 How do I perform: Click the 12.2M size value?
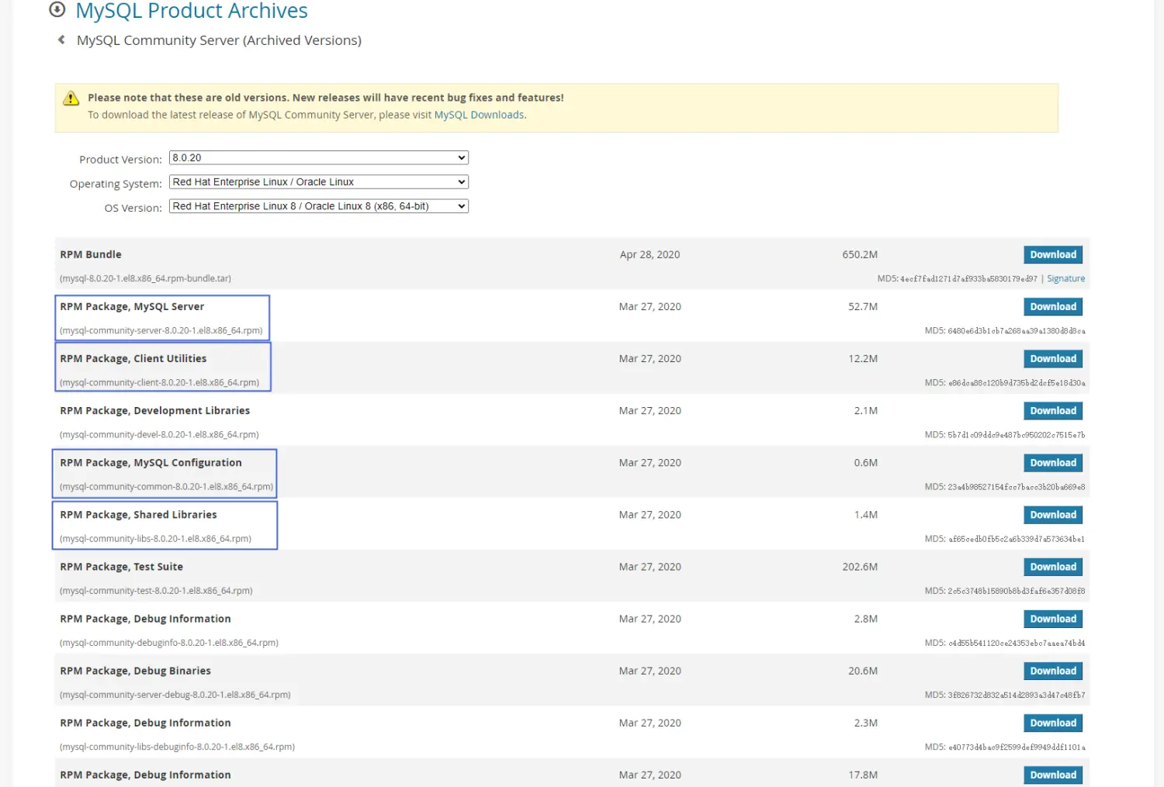point(863,358)
